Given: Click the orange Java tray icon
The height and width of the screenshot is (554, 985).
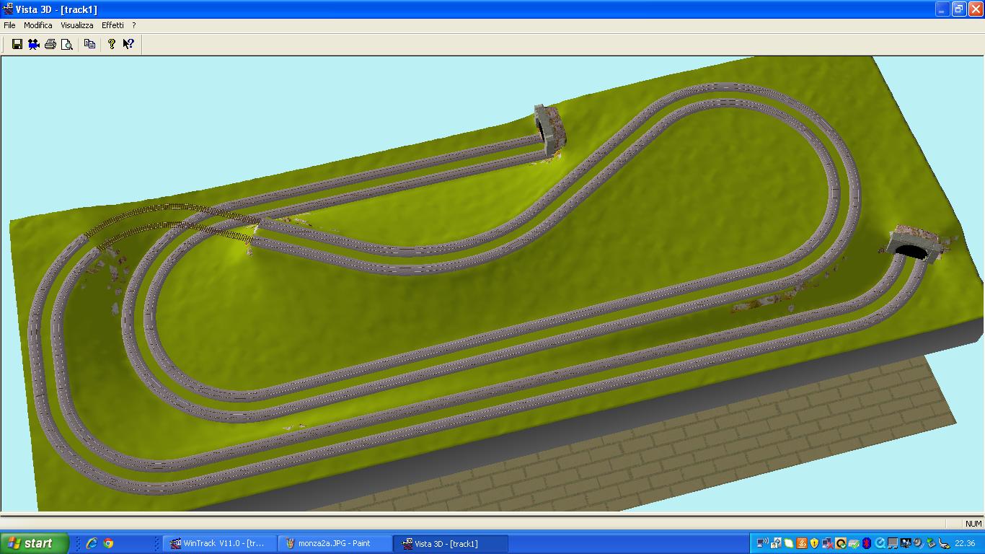Looking at the screenshot, I should pos(802,543).
